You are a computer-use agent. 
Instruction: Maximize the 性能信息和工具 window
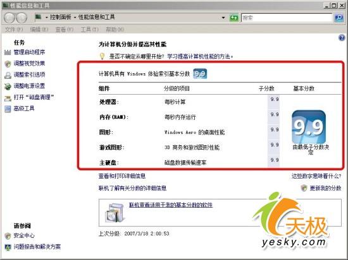[334, 6]
